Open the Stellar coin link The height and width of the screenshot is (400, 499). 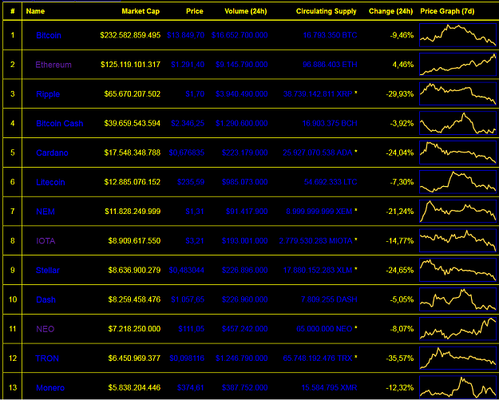(48, 271)
